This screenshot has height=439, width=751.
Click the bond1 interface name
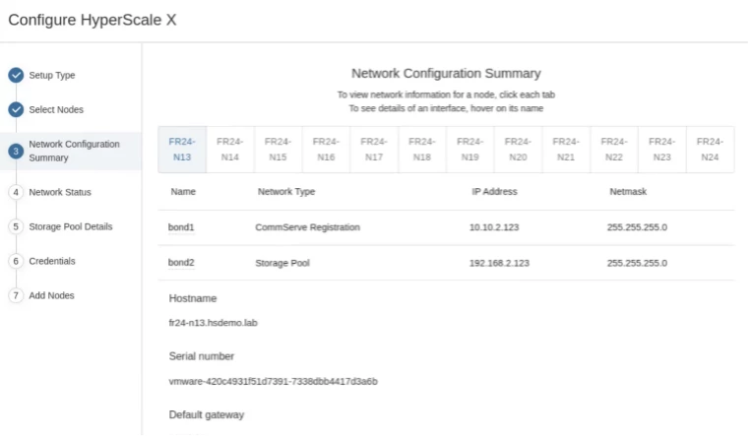click(x=182, y=228)
